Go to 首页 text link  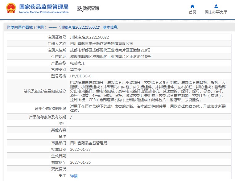pos(192,12)
